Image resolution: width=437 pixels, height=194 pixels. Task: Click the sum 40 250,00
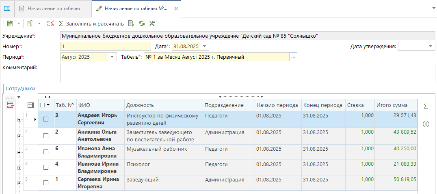(x=405, y=148)
